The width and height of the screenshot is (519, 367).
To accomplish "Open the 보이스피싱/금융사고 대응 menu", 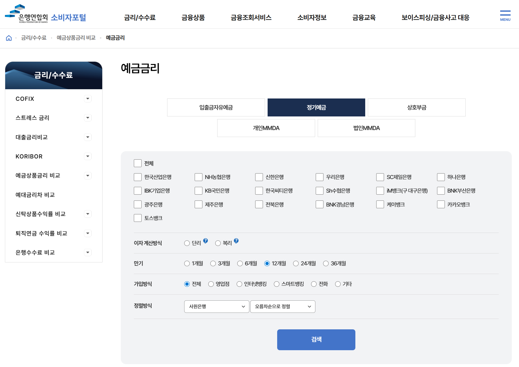I will (436, 18).
